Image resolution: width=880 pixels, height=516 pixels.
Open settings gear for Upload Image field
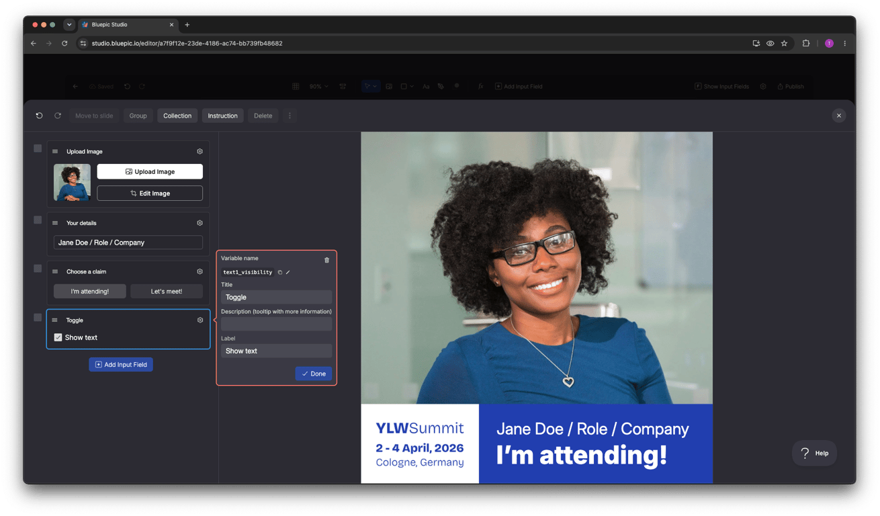click(200, 152)
